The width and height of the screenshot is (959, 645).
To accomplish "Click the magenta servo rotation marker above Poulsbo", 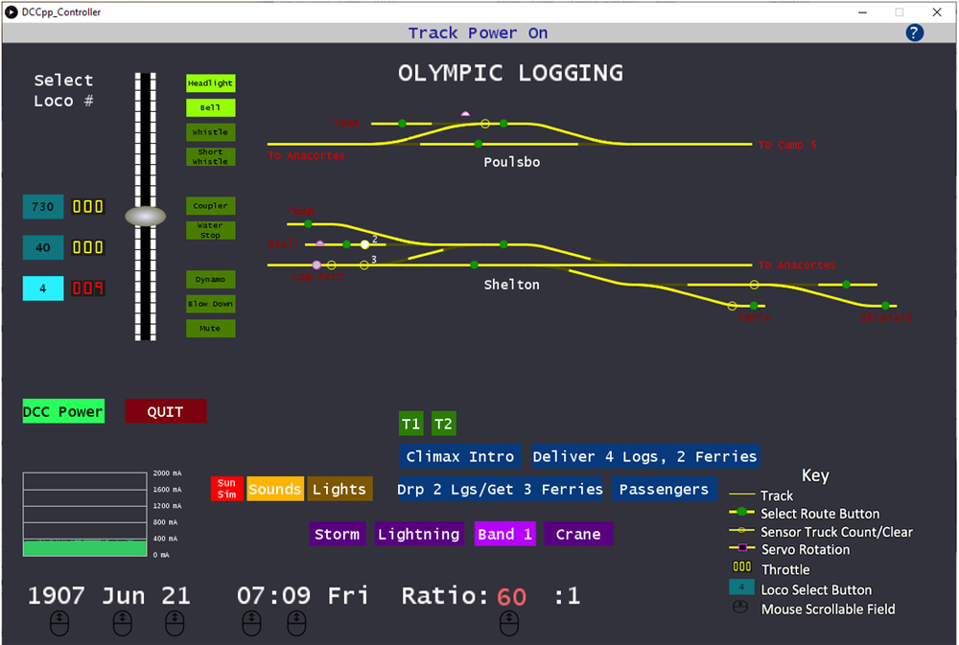I will click(x=464, y=113).
